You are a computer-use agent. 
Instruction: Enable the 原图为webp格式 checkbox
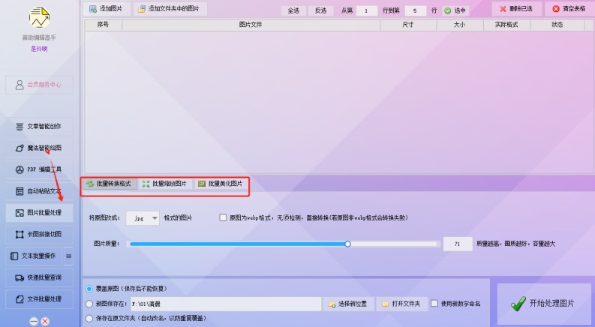point(223,217)
